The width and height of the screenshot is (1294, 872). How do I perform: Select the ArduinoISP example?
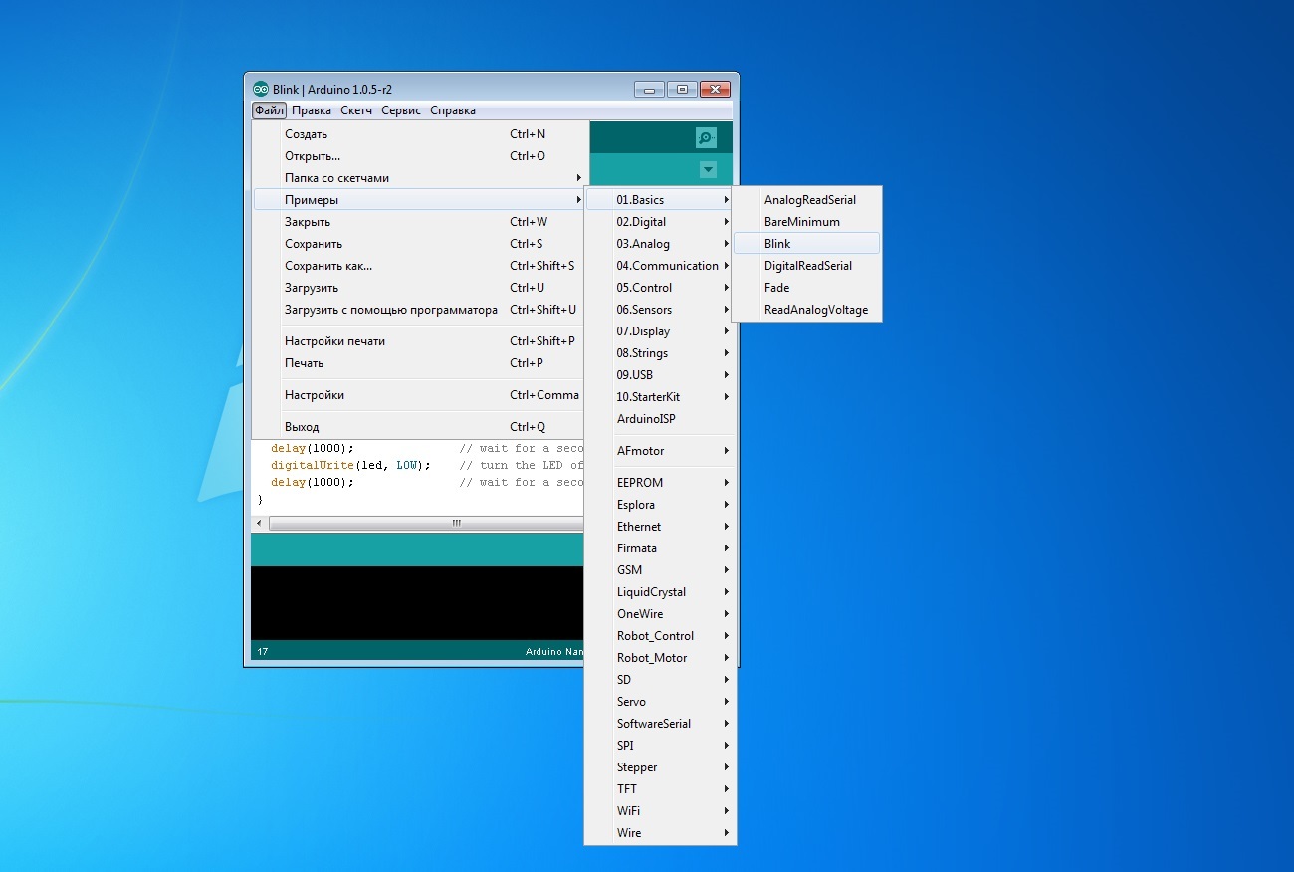(660, 419)
